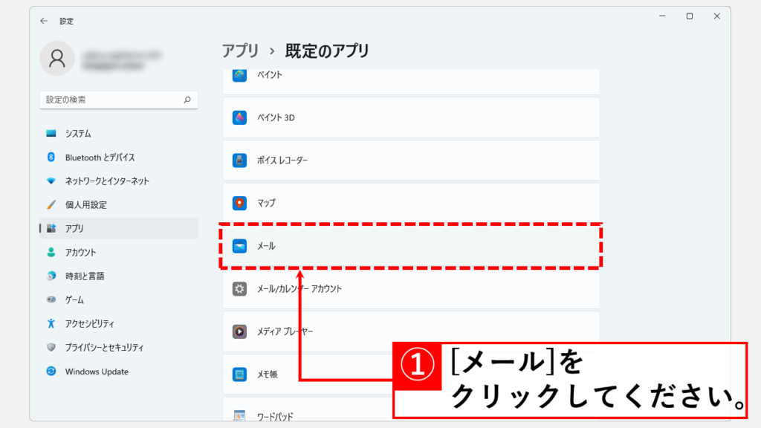Image resolution: width=761 pixels, height=428 pixels.
Task: Click the user profile avatar
Action: coord(56,58)
